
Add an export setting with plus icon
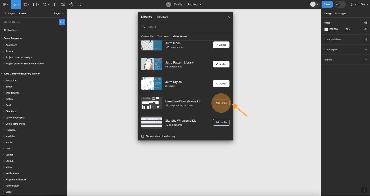tap(366, 60)
